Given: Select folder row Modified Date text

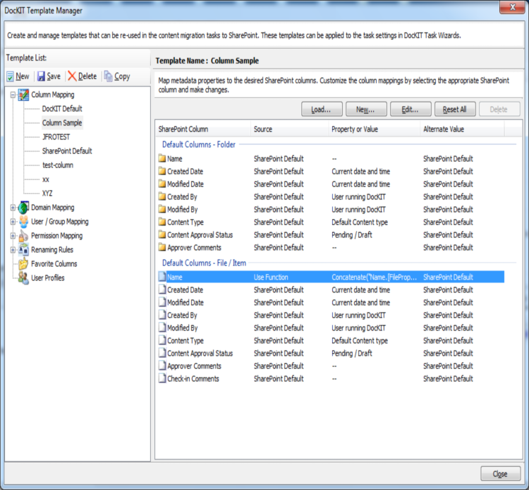Looking at the screenshot, I should click(186, 184).
